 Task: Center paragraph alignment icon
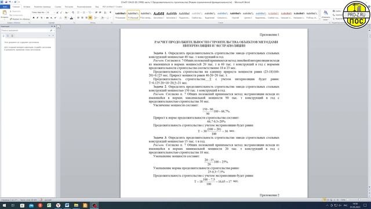point(82,17)
